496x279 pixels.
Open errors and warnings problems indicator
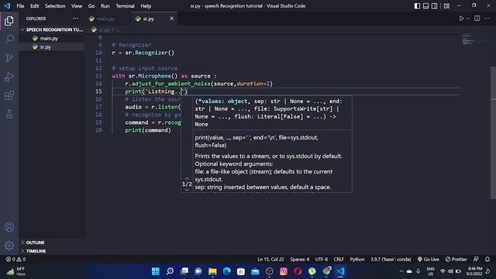15,260
